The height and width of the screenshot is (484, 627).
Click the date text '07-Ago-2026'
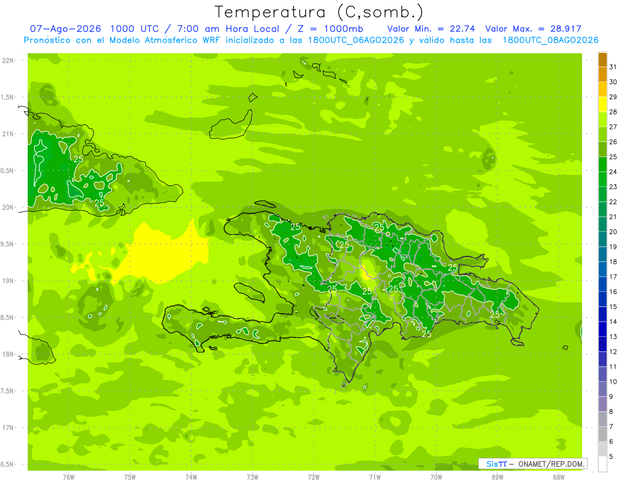coord(66,29)
